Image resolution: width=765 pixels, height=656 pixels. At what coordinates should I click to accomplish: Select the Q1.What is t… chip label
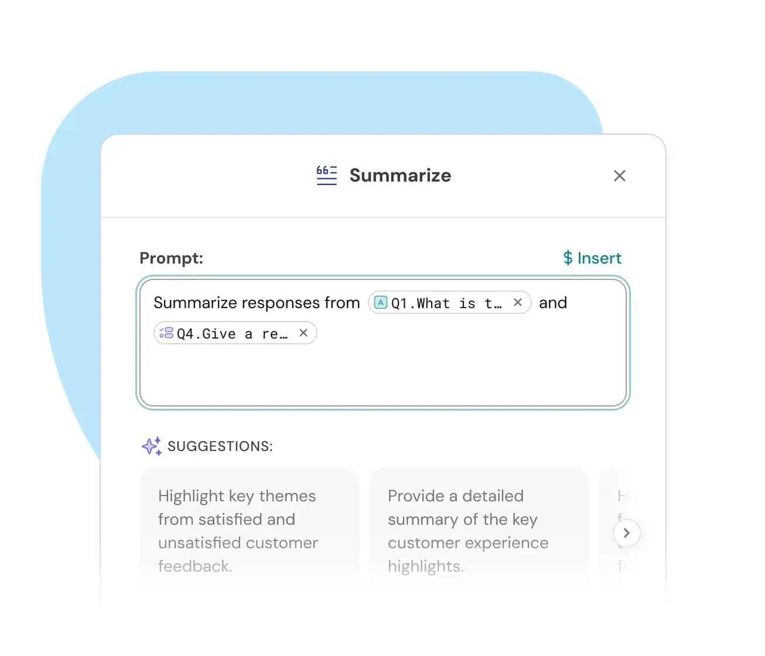pos(446,303)
